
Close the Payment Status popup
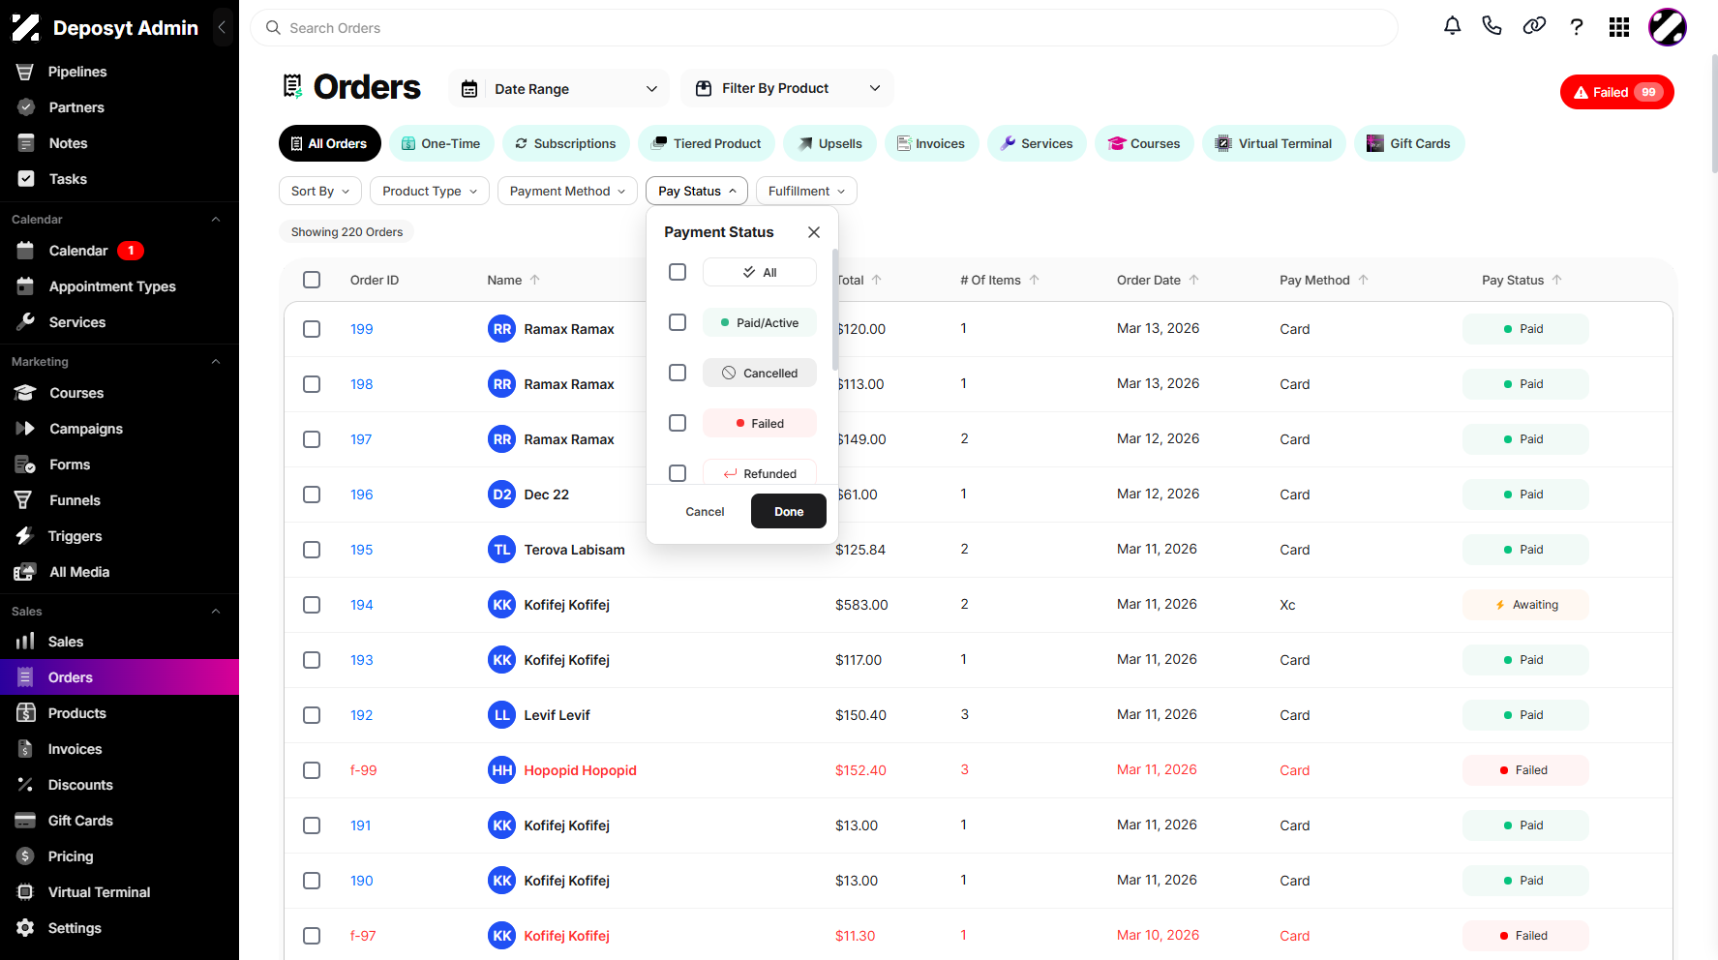pos(814,232)
